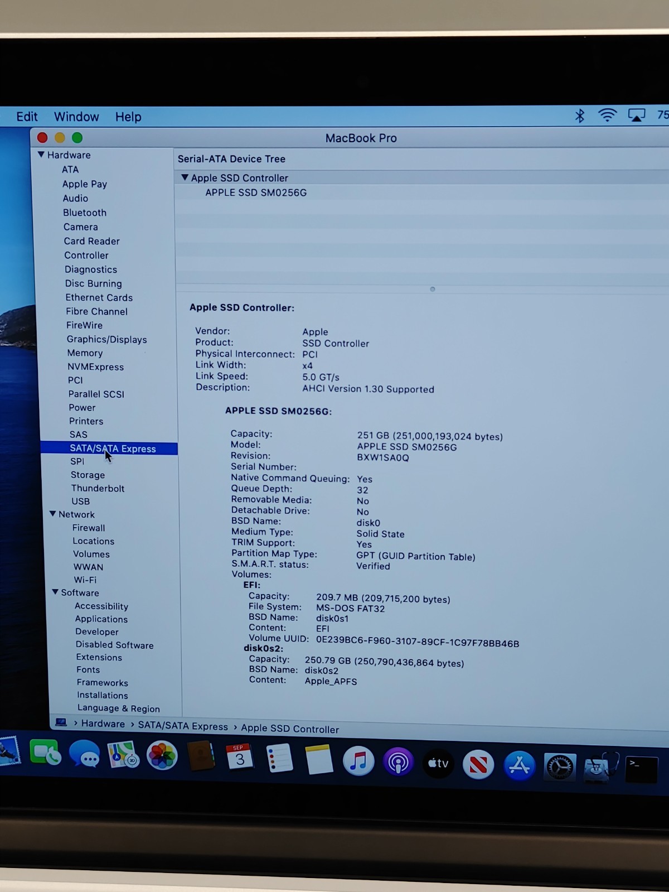The height and width of the screenshot is (892, 669).
Task: Launch Reminders from the Dock
Action: pyautogui.click(x=279, y=759)
